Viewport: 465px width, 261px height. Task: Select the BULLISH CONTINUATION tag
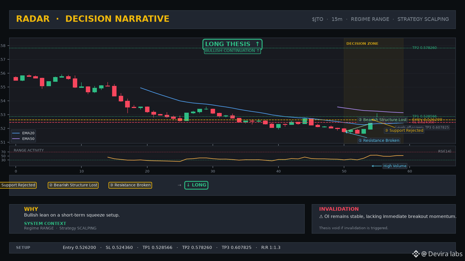(x=232, y=51)
